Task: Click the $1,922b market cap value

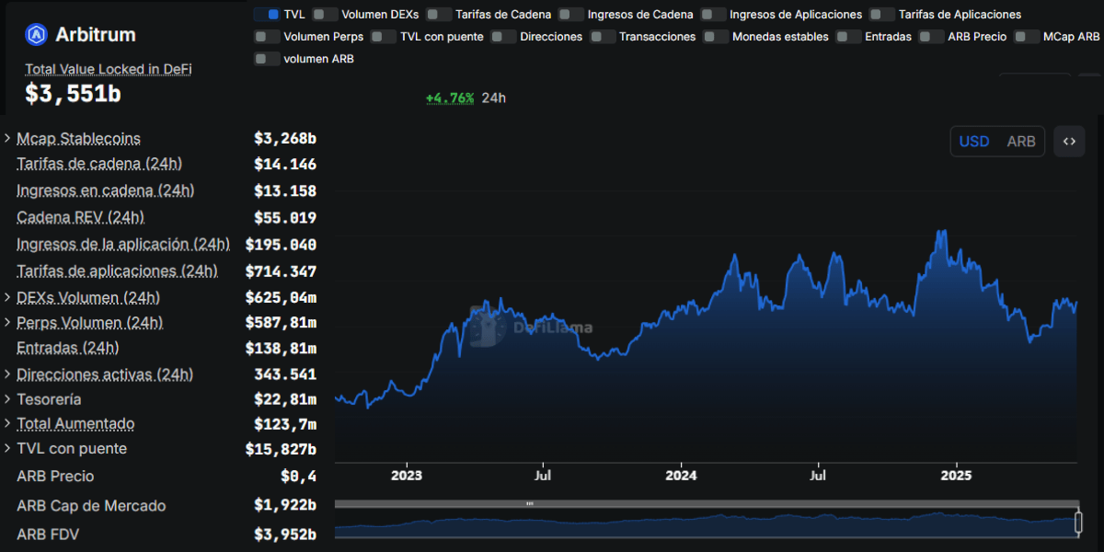Action: 285,506
